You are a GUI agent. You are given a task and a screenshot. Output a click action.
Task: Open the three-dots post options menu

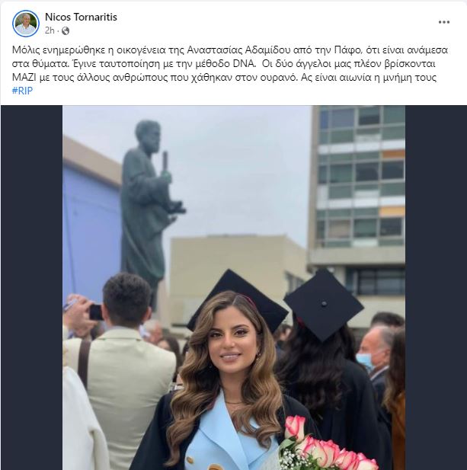[443, 22]
